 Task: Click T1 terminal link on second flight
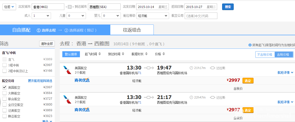pos(140,102)
